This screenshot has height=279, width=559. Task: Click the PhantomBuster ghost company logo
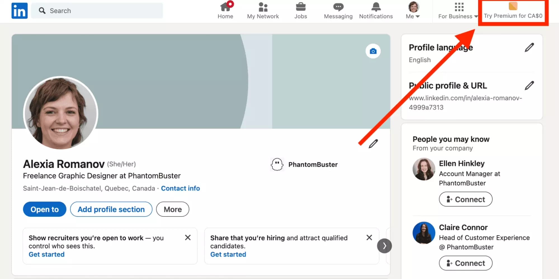tap(277, 164)
